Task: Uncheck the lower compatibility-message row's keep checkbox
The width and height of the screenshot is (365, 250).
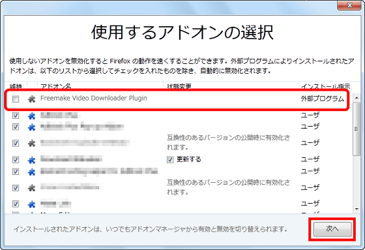Action: (16, 188)
